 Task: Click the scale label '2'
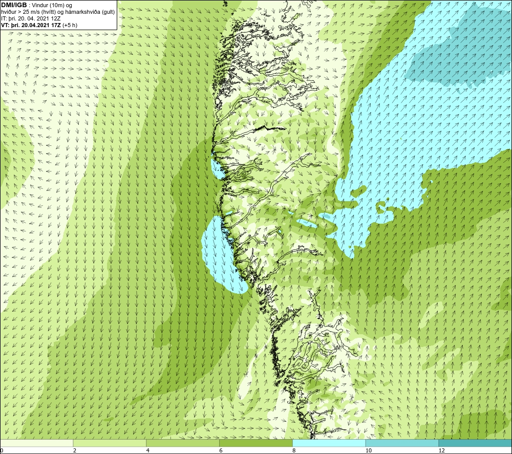point(75,451)
